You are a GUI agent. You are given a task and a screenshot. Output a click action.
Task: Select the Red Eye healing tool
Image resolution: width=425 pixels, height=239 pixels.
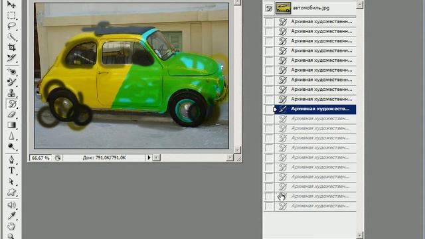click(11, 71)
